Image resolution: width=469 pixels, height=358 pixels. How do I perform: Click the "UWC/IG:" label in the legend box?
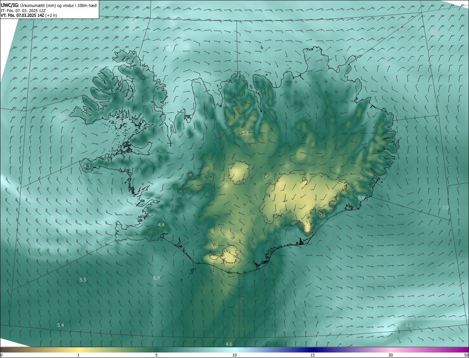point(10,5)
